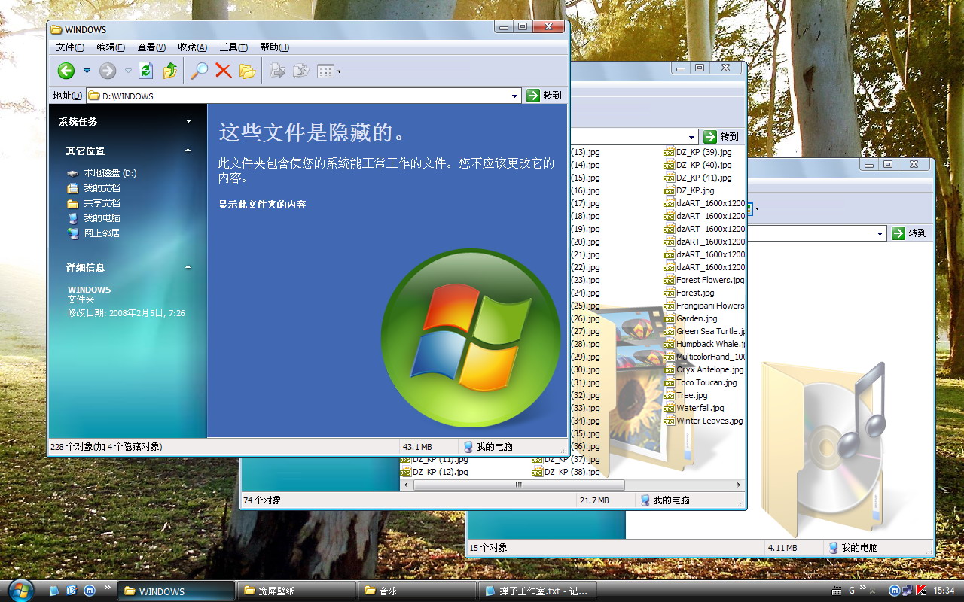
Task: Open the Views dropdown arrow
Action: (x=340, y=71)
